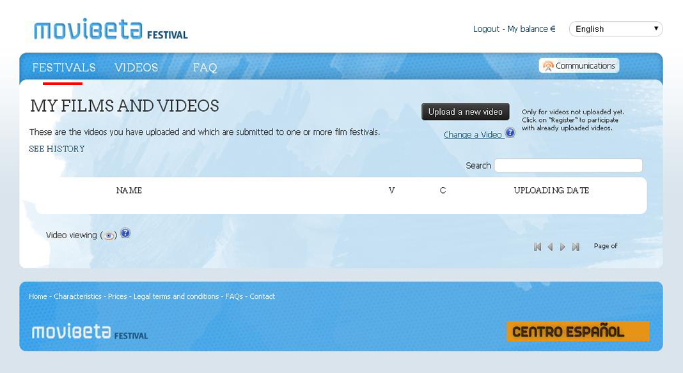This screenshot has height=373, width=683.
Task: Click the Centro Español banner
Action: (x=578, y=331)
